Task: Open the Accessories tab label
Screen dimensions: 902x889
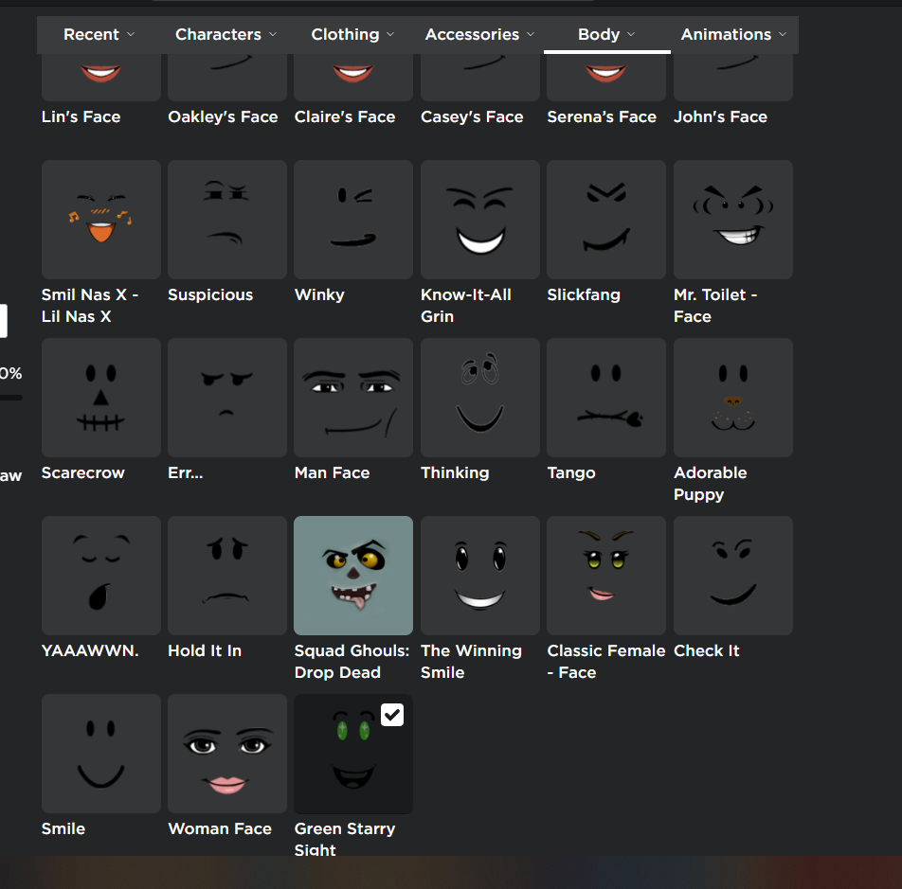Action: pos(472,34)
